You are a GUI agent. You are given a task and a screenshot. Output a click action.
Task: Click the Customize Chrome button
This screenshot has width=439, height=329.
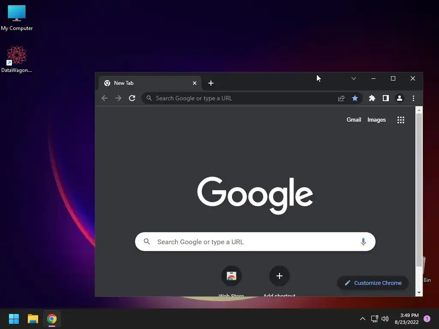click(x=373, y=283)
